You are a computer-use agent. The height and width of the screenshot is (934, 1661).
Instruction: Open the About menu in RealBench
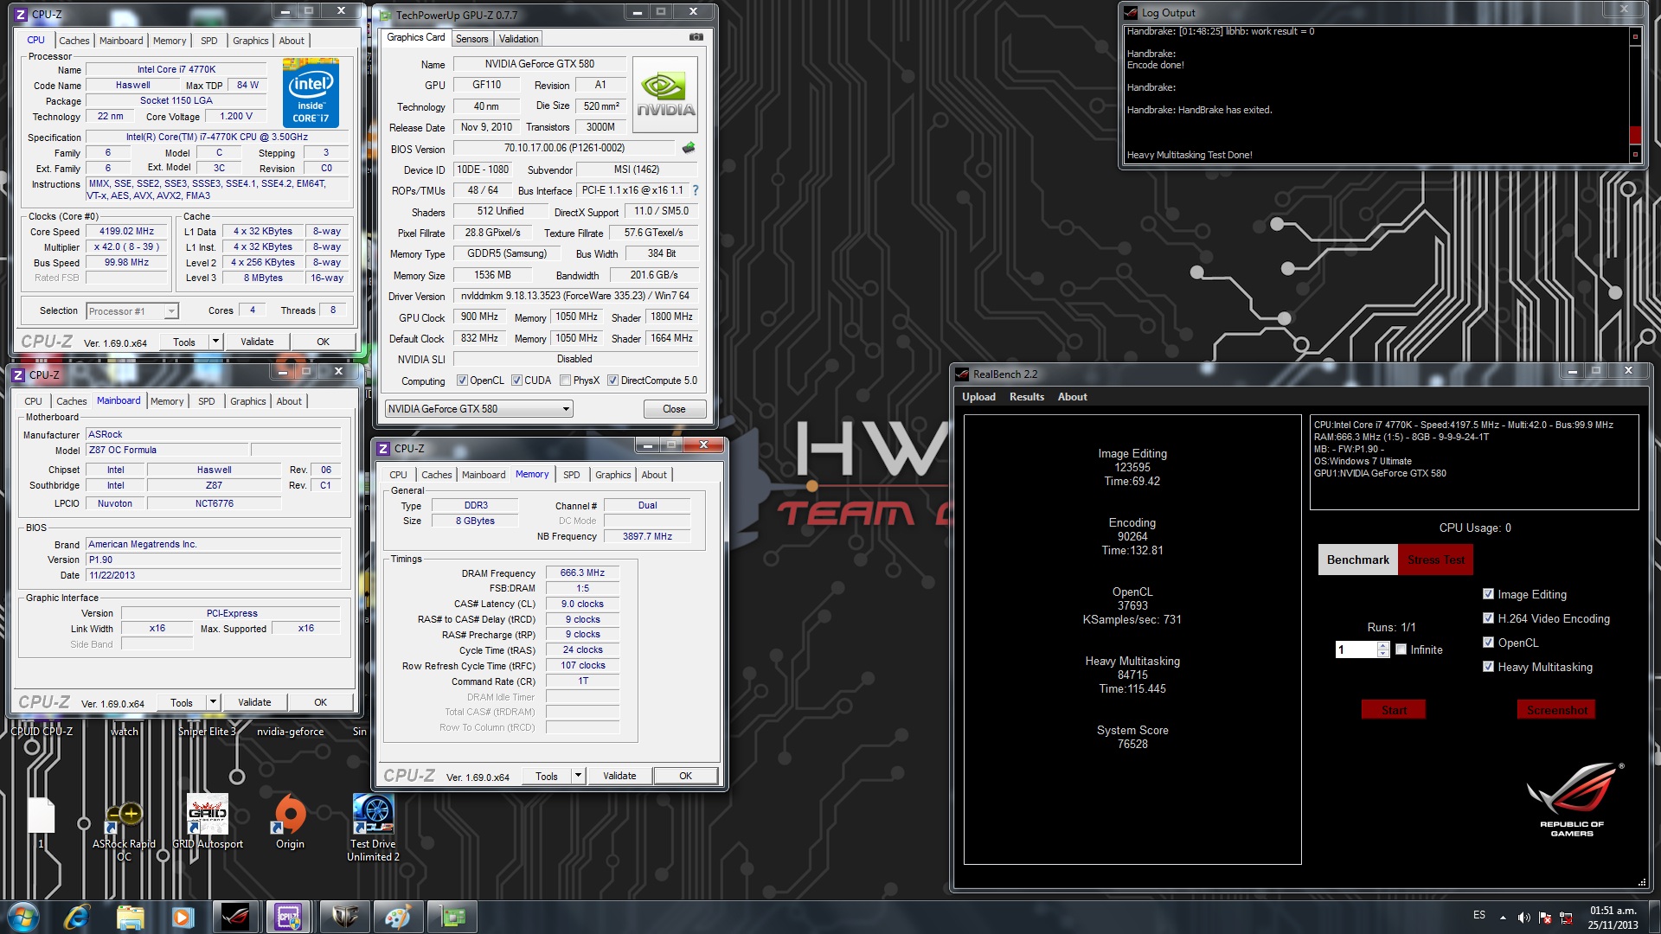pyautogui.click(x=1072, y=397)
